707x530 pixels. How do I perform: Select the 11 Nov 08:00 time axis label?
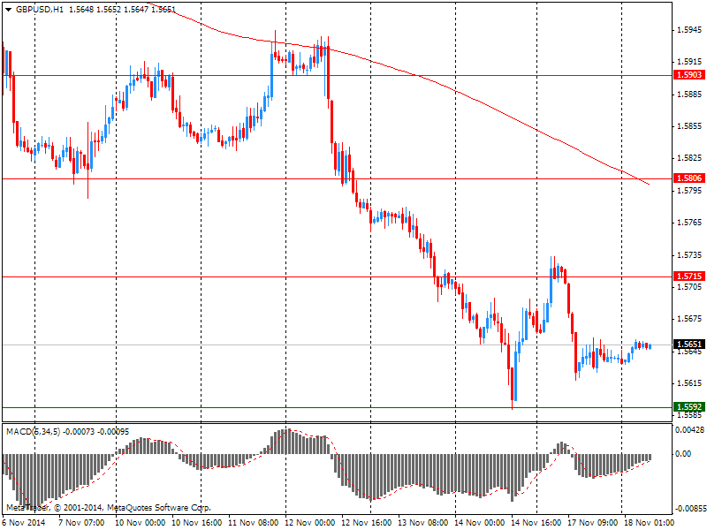253,523
